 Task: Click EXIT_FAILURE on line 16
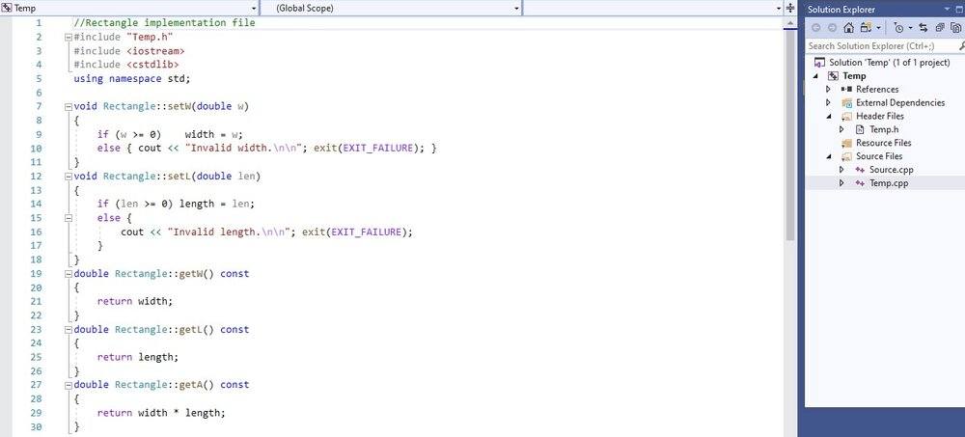click(x=366, y=232)
